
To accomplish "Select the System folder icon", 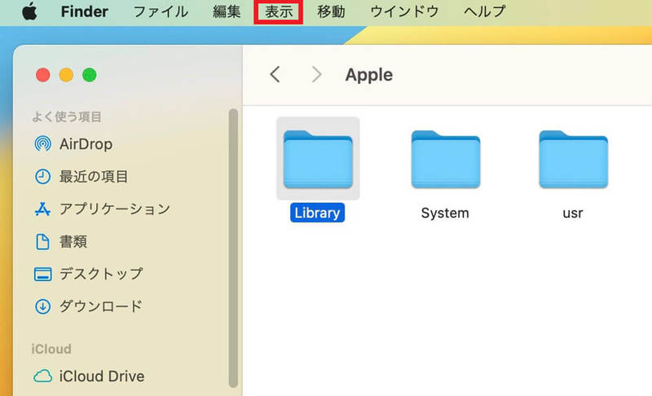I will 446,159.
